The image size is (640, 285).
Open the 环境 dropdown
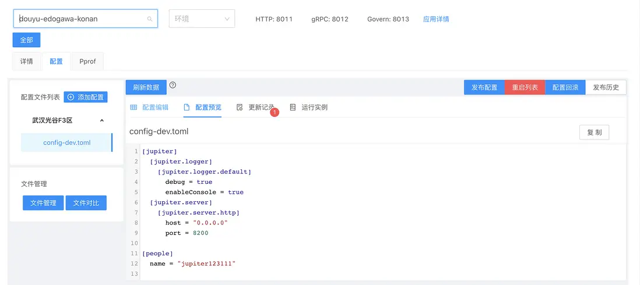[202, 19]
